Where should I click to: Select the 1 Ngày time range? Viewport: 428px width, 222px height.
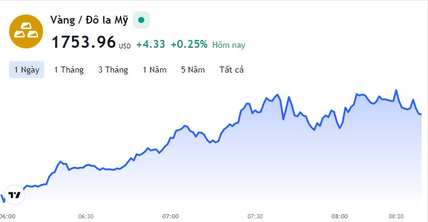pos(27,70)
